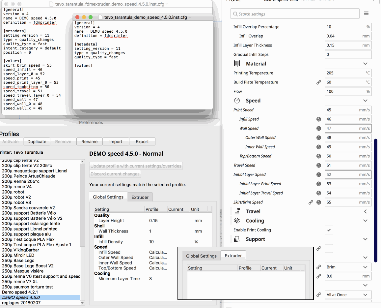Screen dimensions: 381x308
Task: Click document icon in tevo_tarantula_demo_speed title bar
Action: [x=100, y=17]
